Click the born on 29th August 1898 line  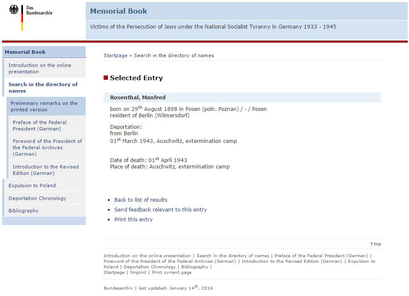click(189, 109)
